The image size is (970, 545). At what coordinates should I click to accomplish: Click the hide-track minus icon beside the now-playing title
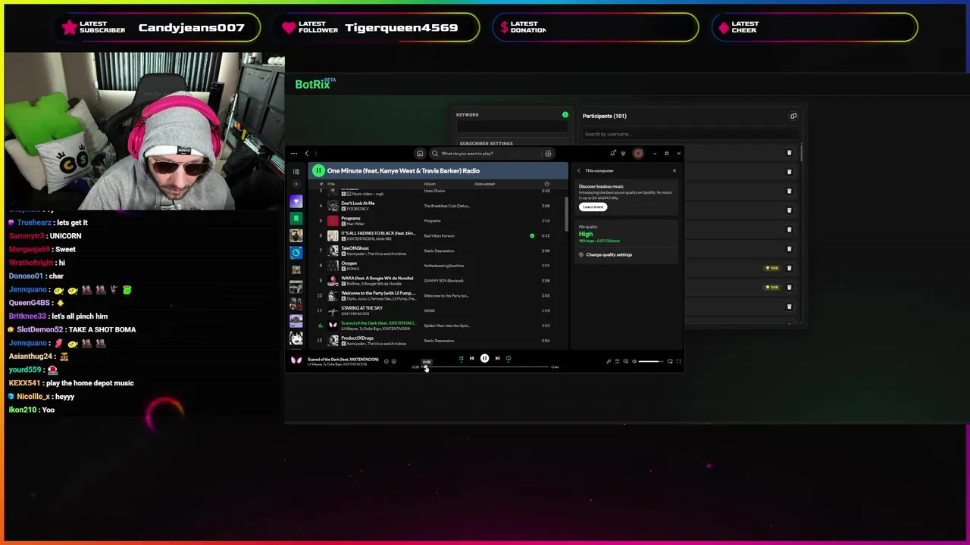coord(386,362)
